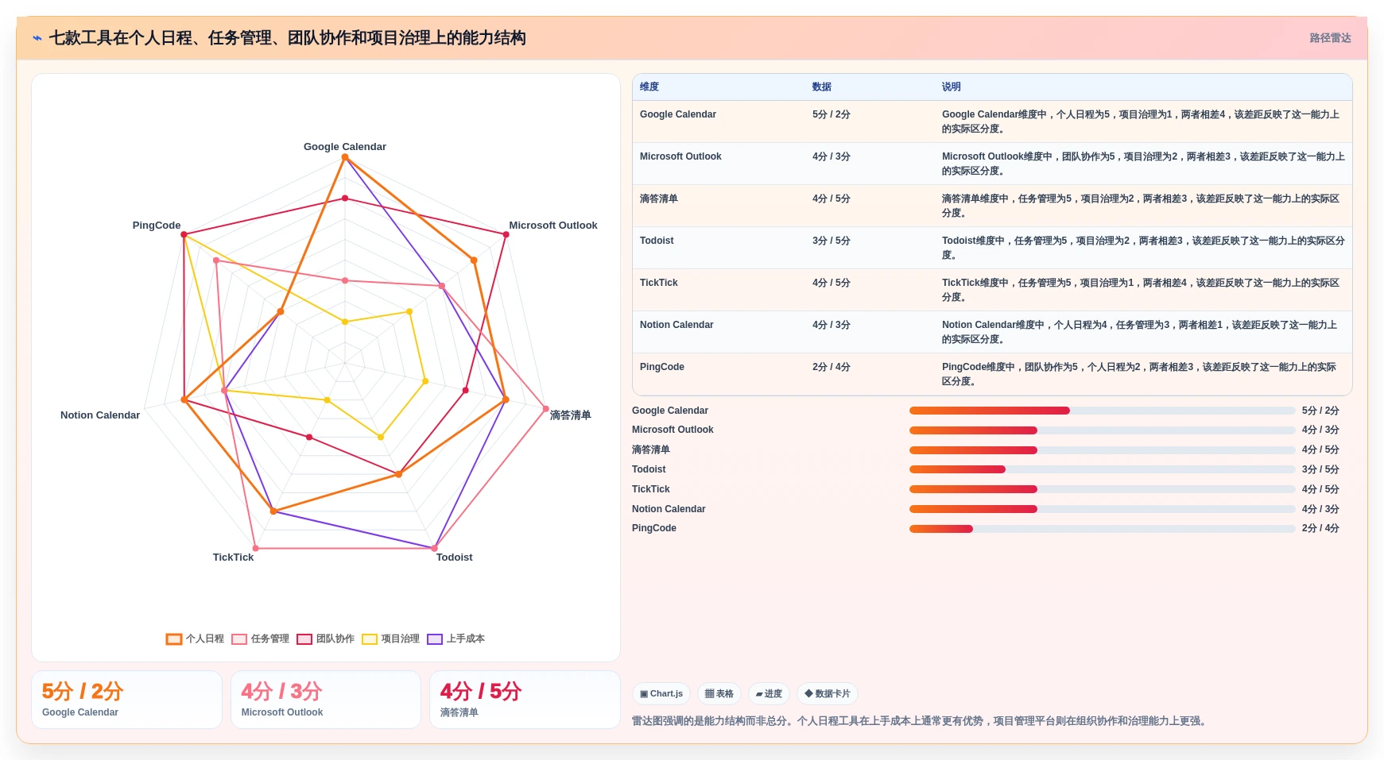
Task: Click the PingCode radar axis label
Action: point(157,226)
